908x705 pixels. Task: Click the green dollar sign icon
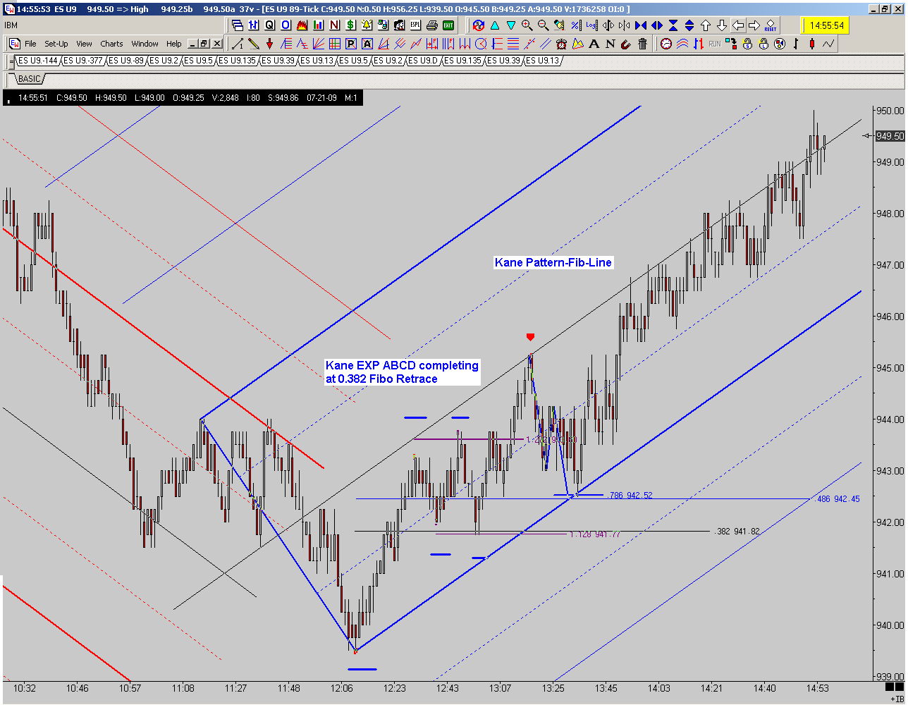tap(350, 25)
